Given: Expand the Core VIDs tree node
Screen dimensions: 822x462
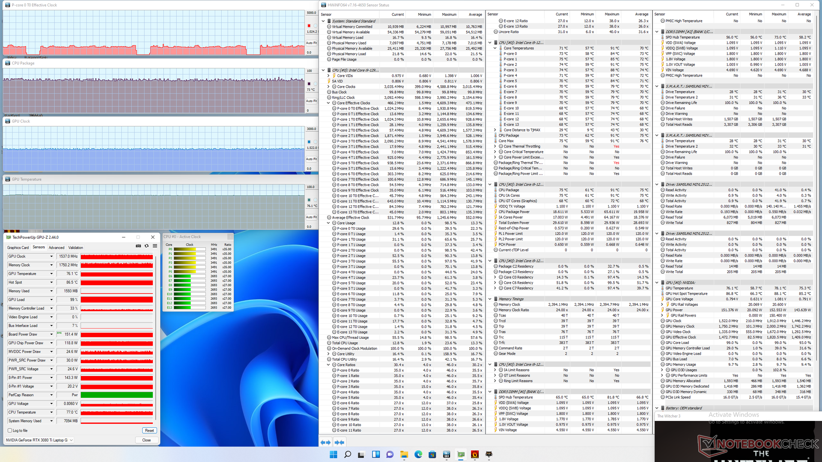Looking at the screenshot, I should click(328, 76).
